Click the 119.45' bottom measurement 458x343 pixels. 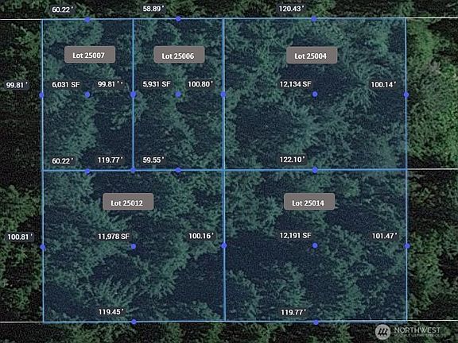point(111,312)
